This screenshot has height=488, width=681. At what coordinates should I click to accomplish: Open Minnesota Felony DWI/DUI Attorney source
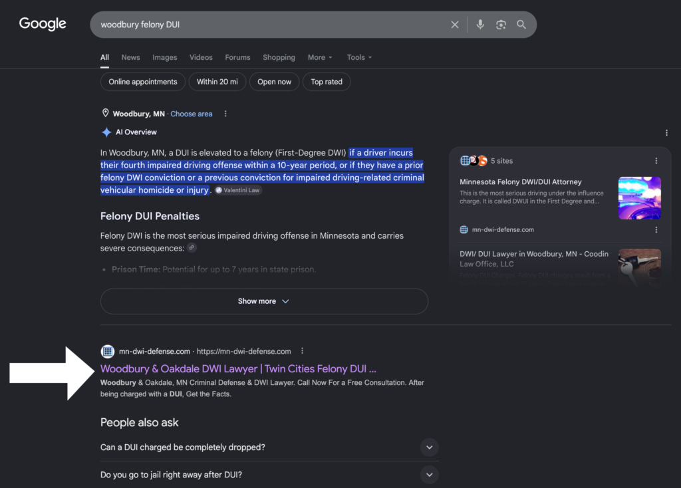pos(520,182)
